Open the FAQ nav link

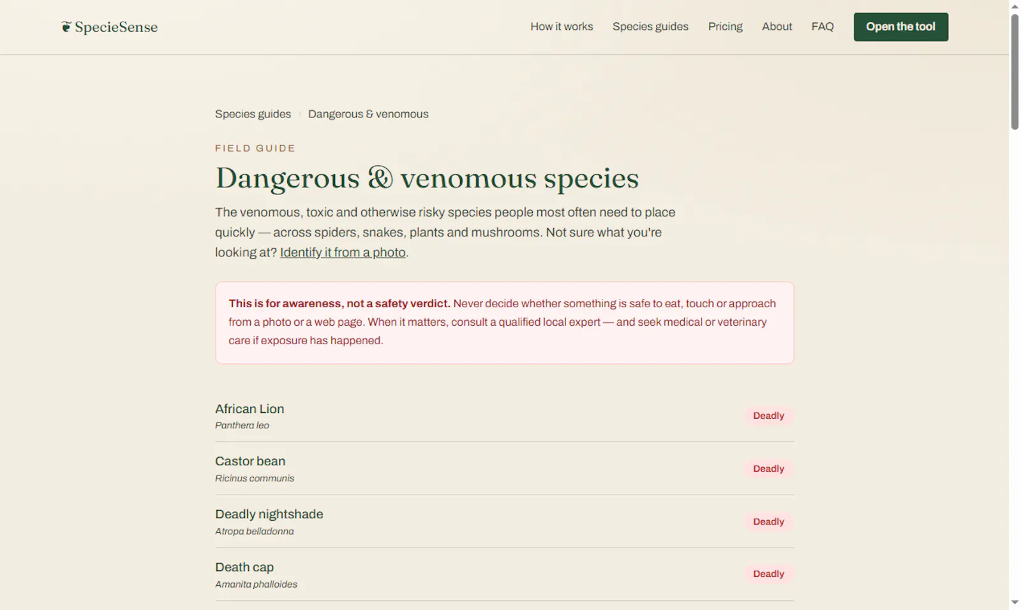[x=823, y=27]
